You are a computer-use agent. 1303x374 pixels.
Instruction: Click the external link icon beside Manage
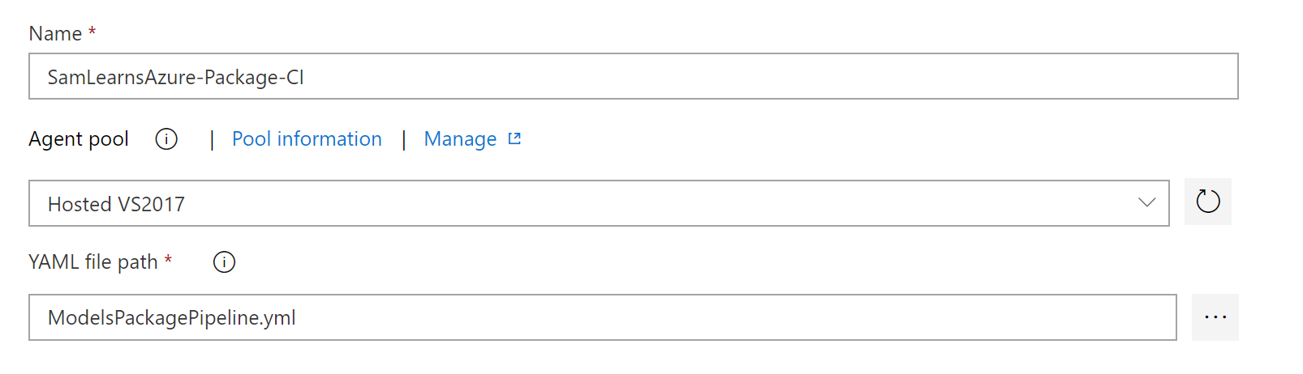click(514, 138)
